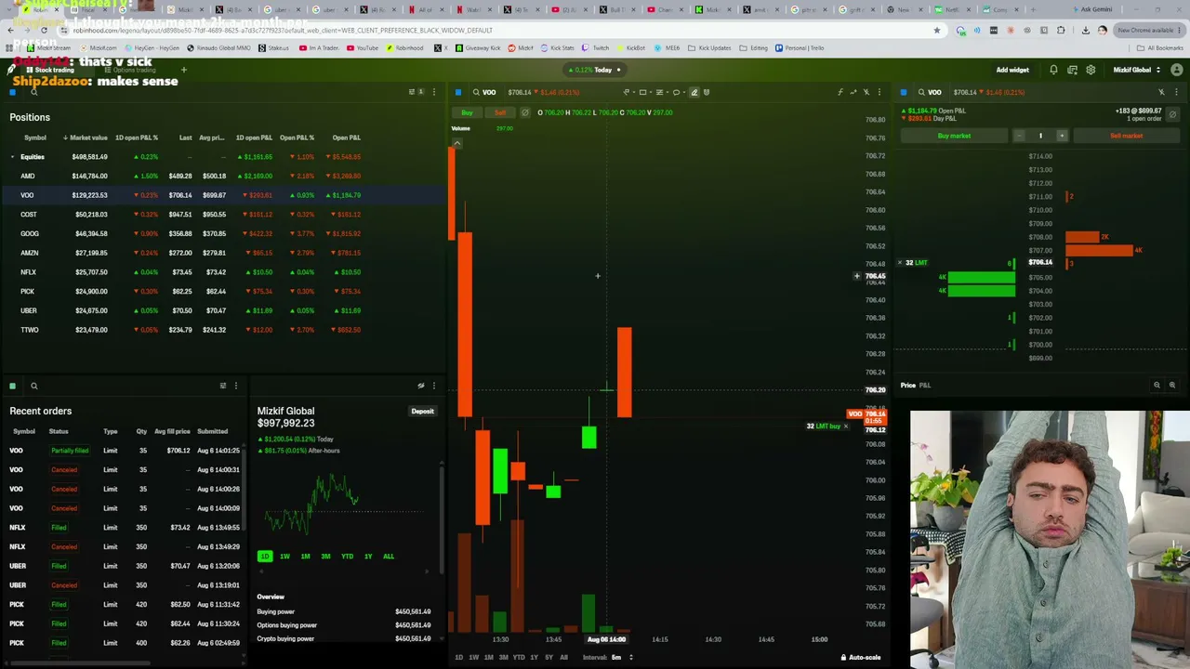This screenshot has height=669, width=1190.
Task: Open account widget more options menu
Action: tap(433, 386)
